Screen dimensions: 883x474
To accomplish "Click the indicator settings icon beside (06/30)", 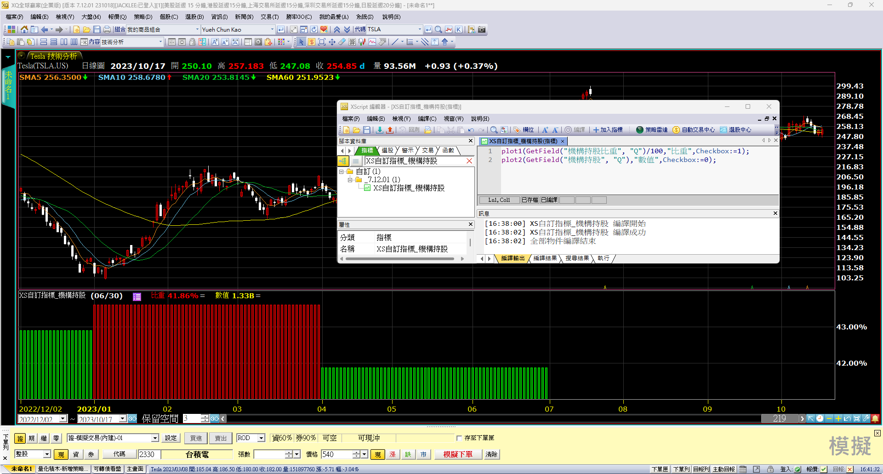I will [x=137, y=296].
